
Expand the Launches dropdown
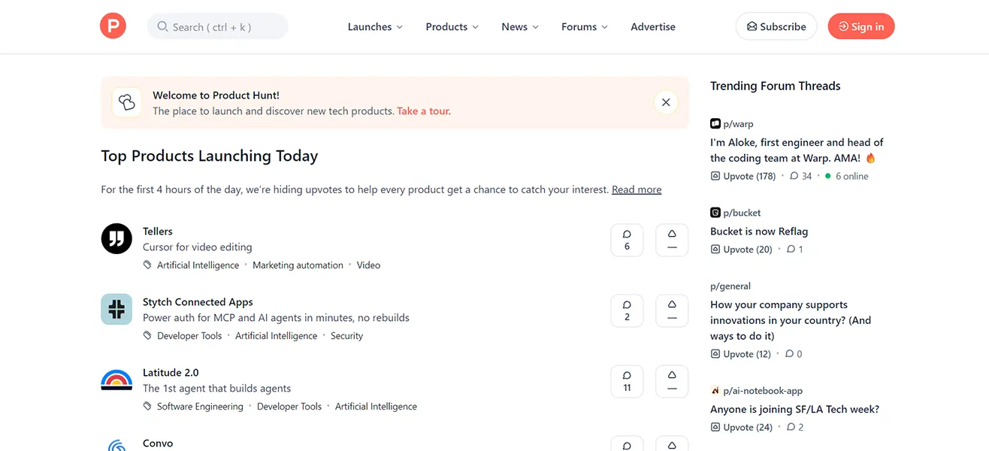(x=374, y=26)
